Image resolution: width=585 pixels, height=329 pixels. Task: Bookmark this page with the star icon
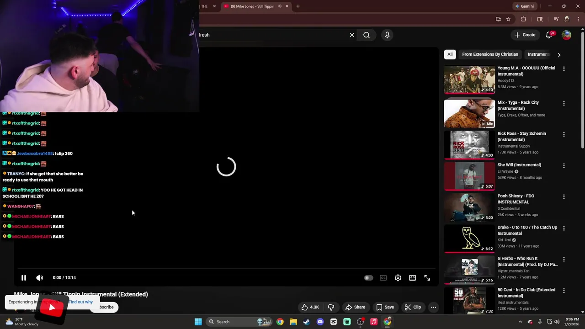tap(508, 19)
